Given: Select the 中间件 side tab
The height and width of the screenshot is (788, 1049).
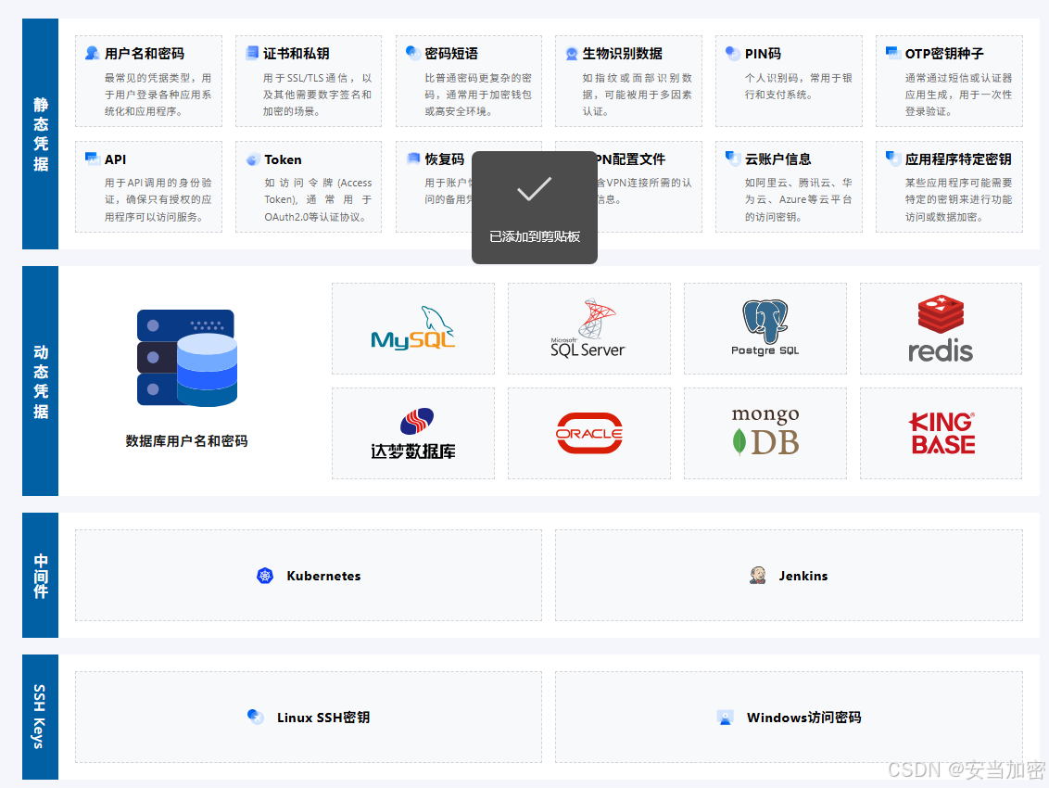Looking at the screenshot, I should (40, 575).
